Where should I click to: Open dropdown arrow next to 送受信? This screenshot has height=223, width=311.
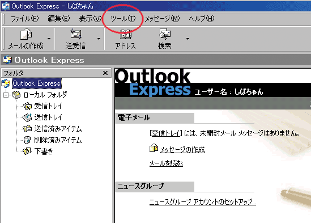(x=99, y=39)
